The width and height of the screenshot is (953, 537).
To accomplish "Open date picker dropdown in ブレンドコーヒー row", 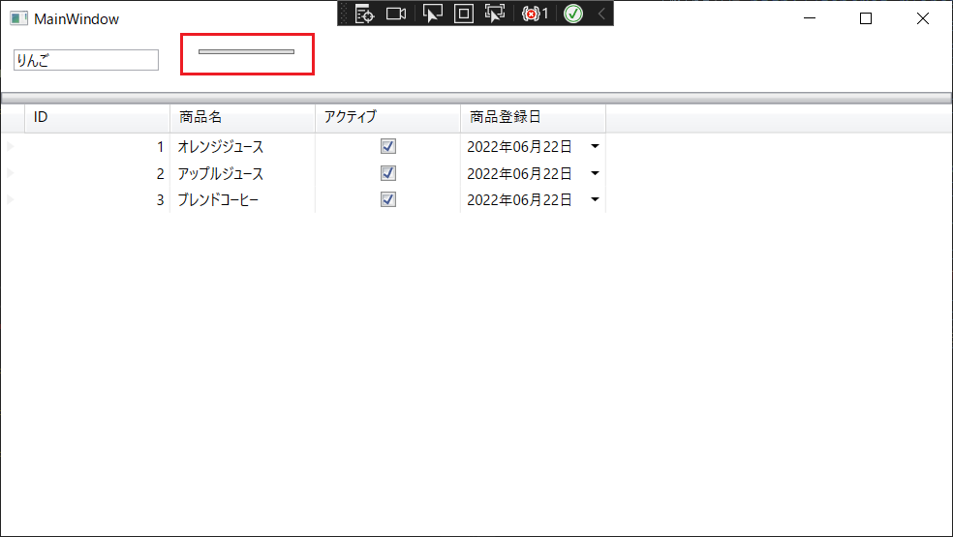I will click(595, 199).
